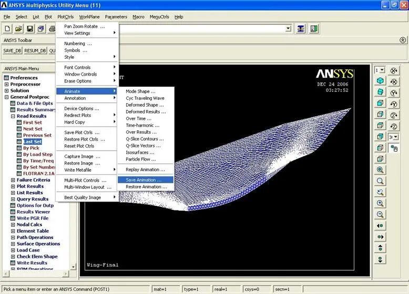The image size is (409, 294).
Task: Click the Save Analysis floppy disk icon
Action: click(30, 29)
